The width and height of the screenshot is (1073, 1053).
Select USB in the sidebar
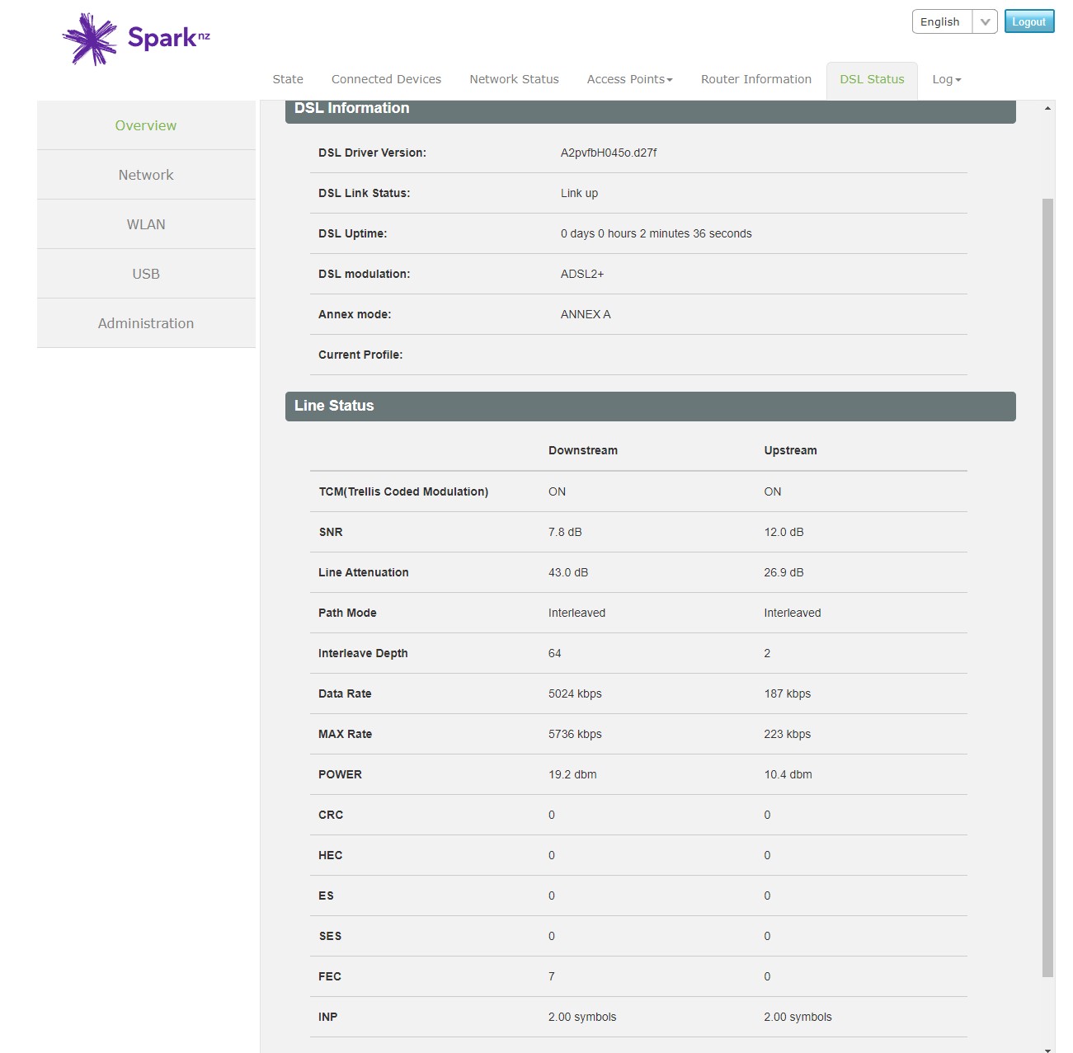(146, 274)
